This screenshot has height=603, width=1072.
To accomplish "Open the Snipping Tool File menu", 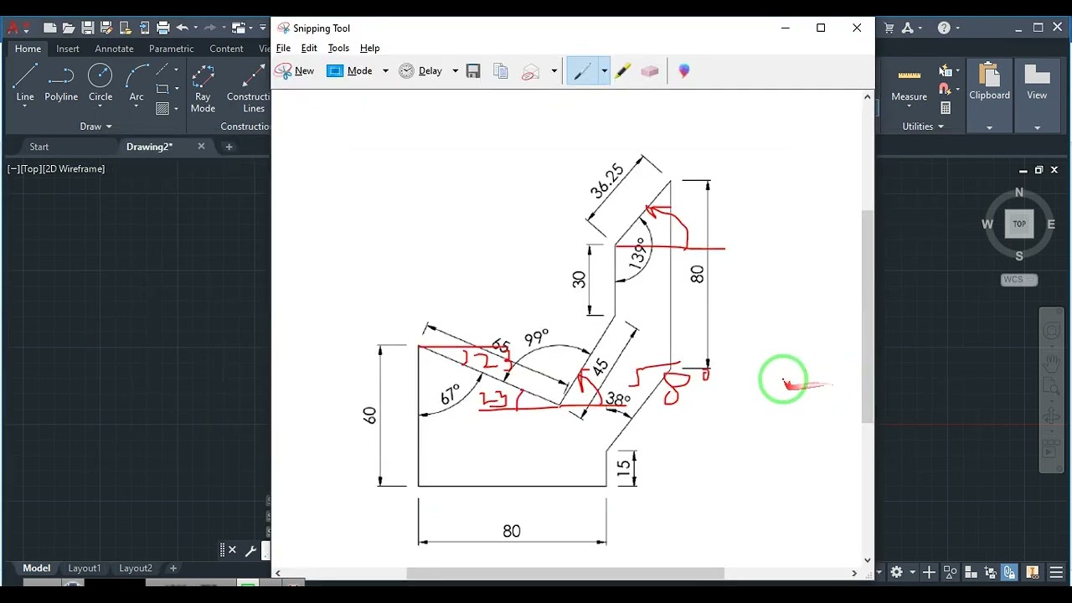I will tap(283, 48).
